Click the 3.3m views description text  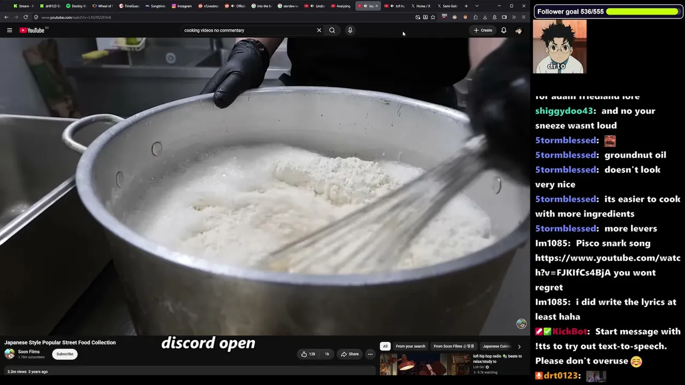tap(27, 372)
